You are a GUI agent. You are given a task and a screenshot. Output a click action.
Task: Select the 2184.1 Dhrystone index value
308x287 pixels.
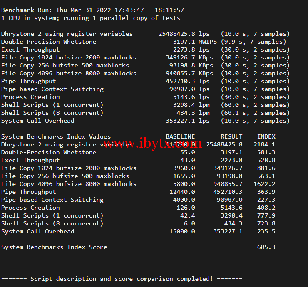point(264,144)
